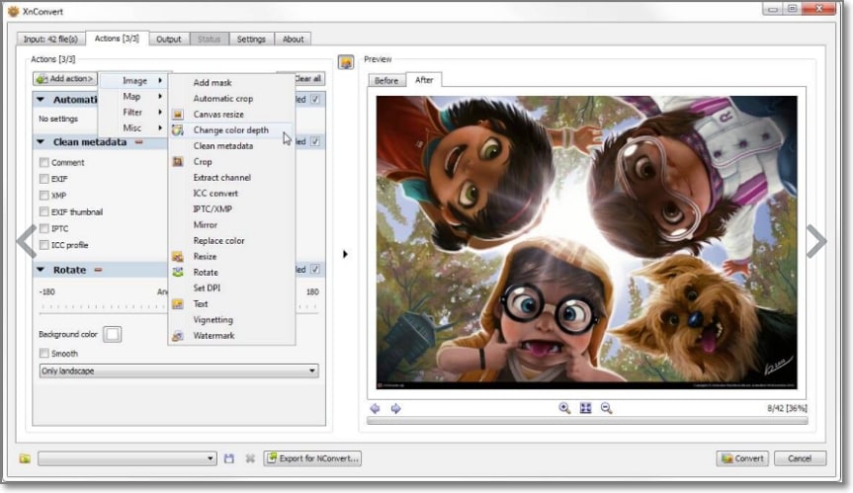
Task: Select Change color depth menu entry
Action: pos(230,129)
